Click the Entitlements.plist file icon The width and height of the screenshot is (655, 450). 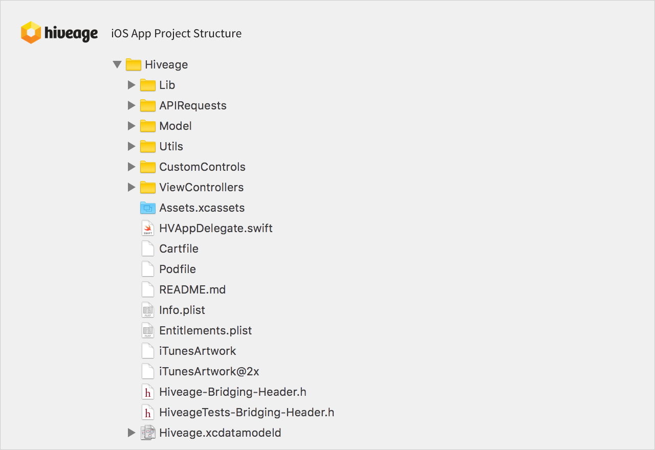(x=148, y=330)
